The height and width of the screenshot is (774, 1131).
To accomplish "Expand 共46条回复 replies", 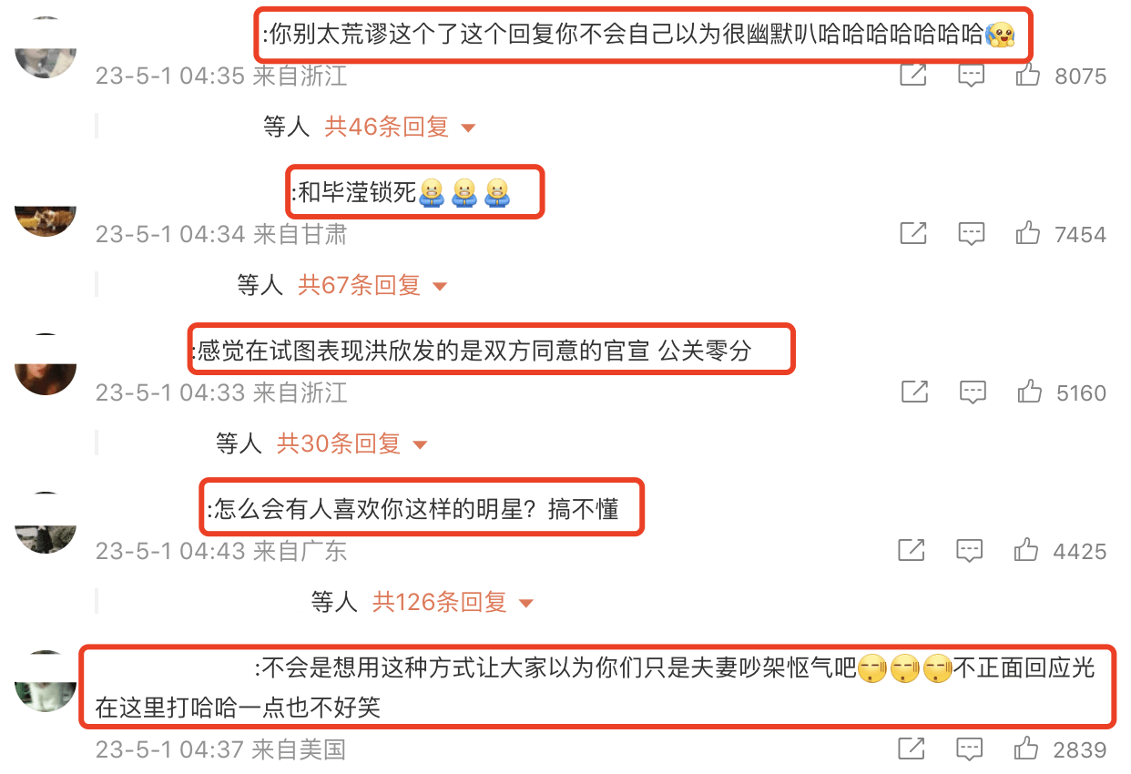I will [401, 127].
